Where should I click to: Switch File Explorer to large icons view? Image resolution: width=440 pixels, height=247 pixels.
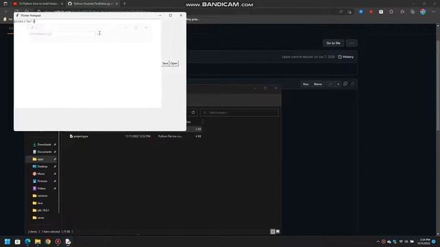tap(278, 232)
